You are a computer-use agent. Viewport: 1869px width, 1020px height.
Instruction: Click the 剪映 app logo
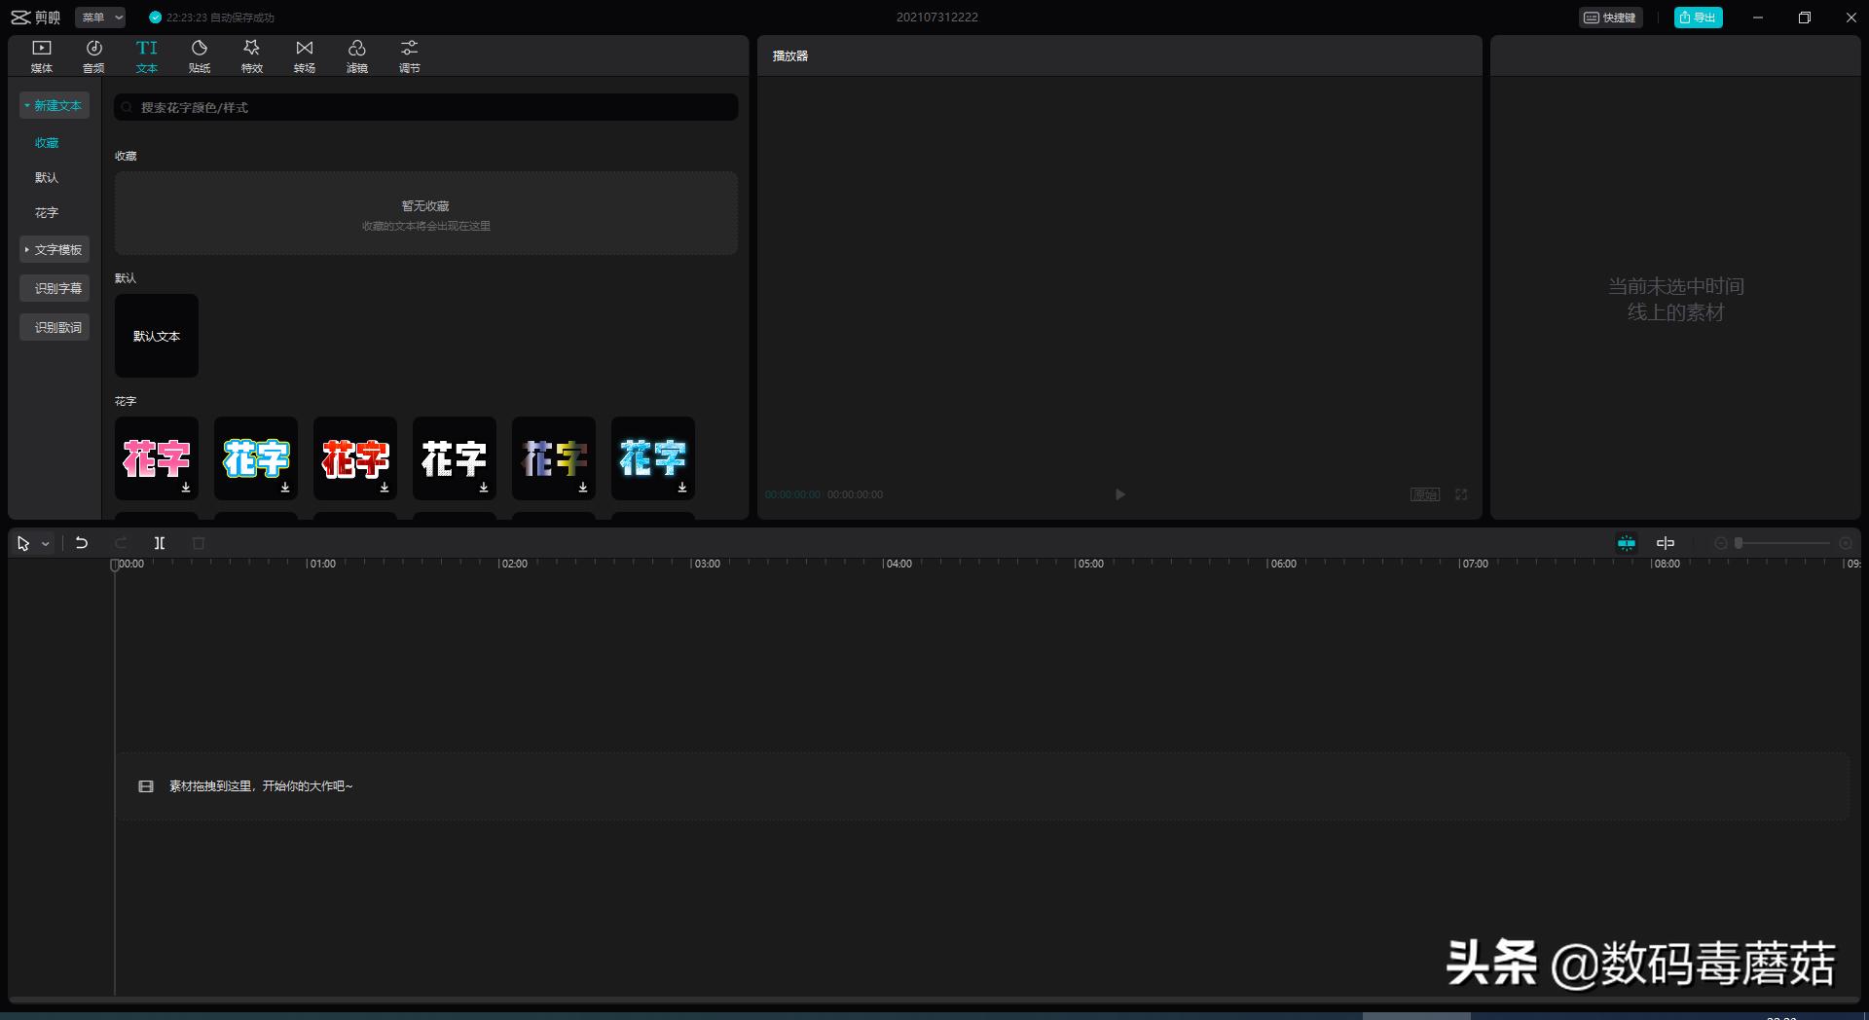click(36, 18)
